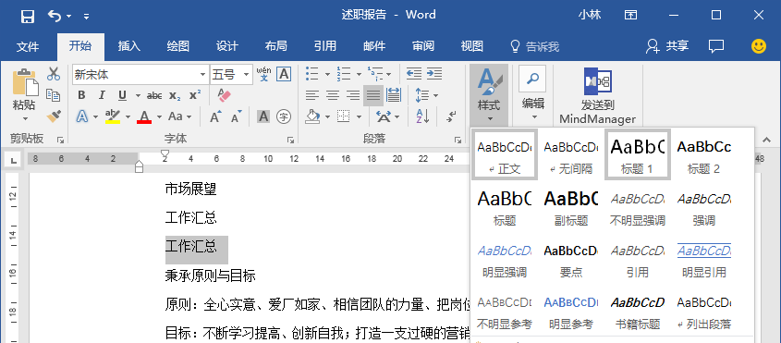The height and width of the screenshot is (343, 781).
Task: Toggle show paragraph marks icon
Action: [451, 116]
